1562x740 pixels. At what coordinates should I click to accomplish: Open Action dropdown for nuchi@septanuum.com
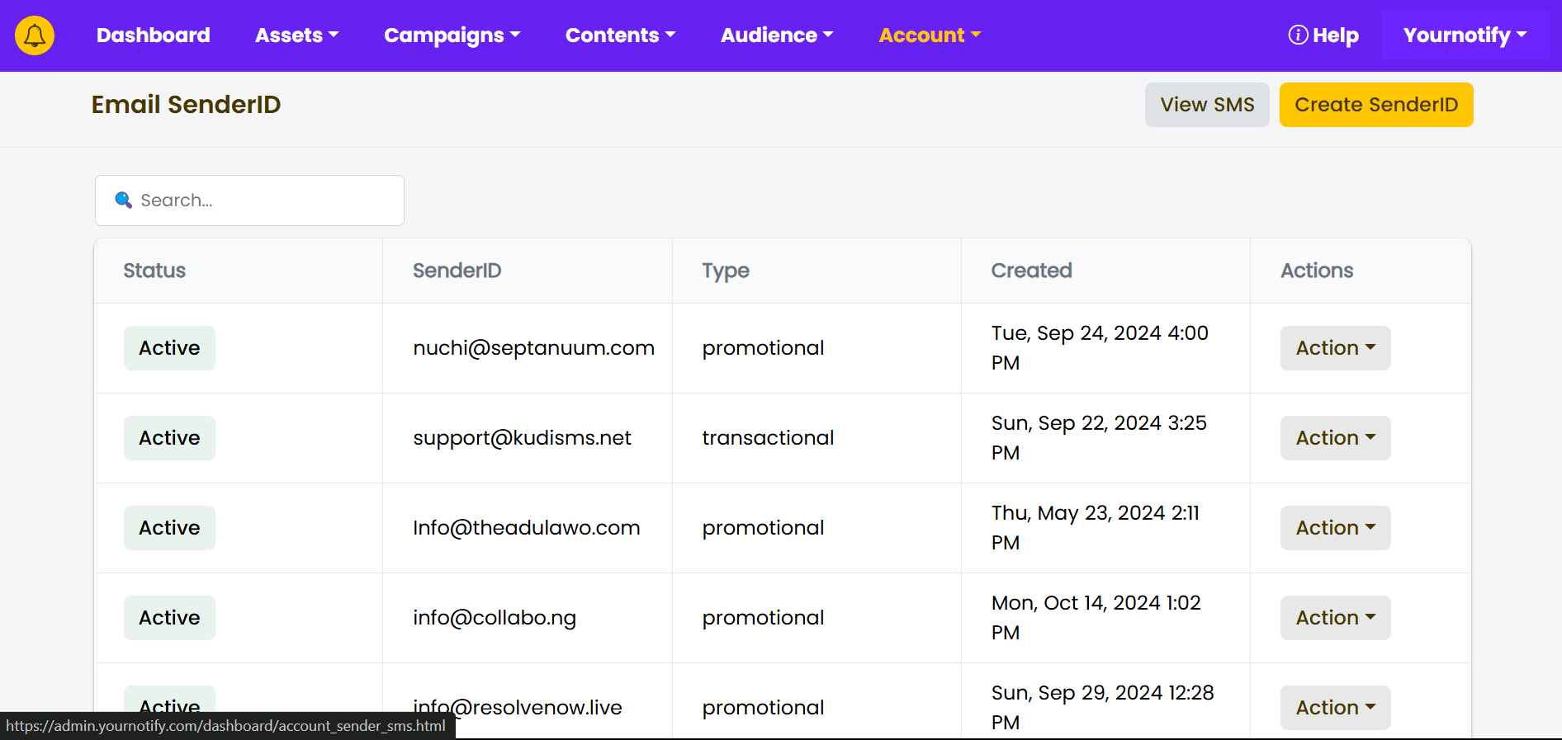(1336, 348)
